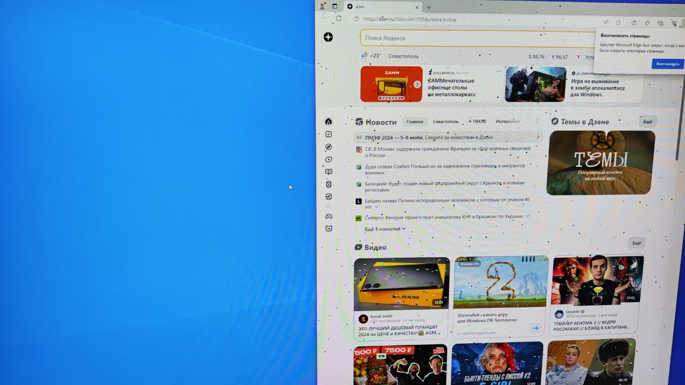Click the Севастополь city link
Screen dimensions: 685x385
click(403, 56)
